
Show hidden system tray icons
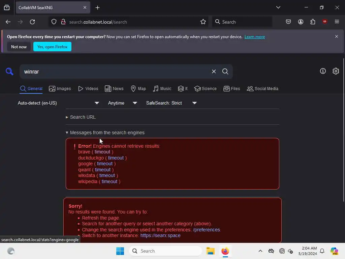coord(260,251)
